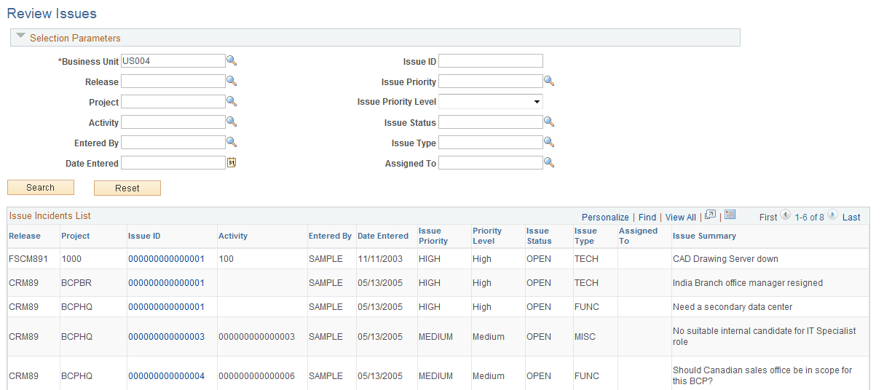Screen dimensions: 884x390
Task: Click in the Date Entered field
Action: tap(173, 163)
